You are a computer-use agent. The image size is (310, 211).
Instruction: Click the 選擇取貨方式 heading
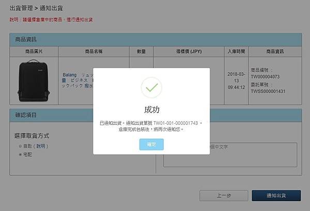(x=32, y=136)
